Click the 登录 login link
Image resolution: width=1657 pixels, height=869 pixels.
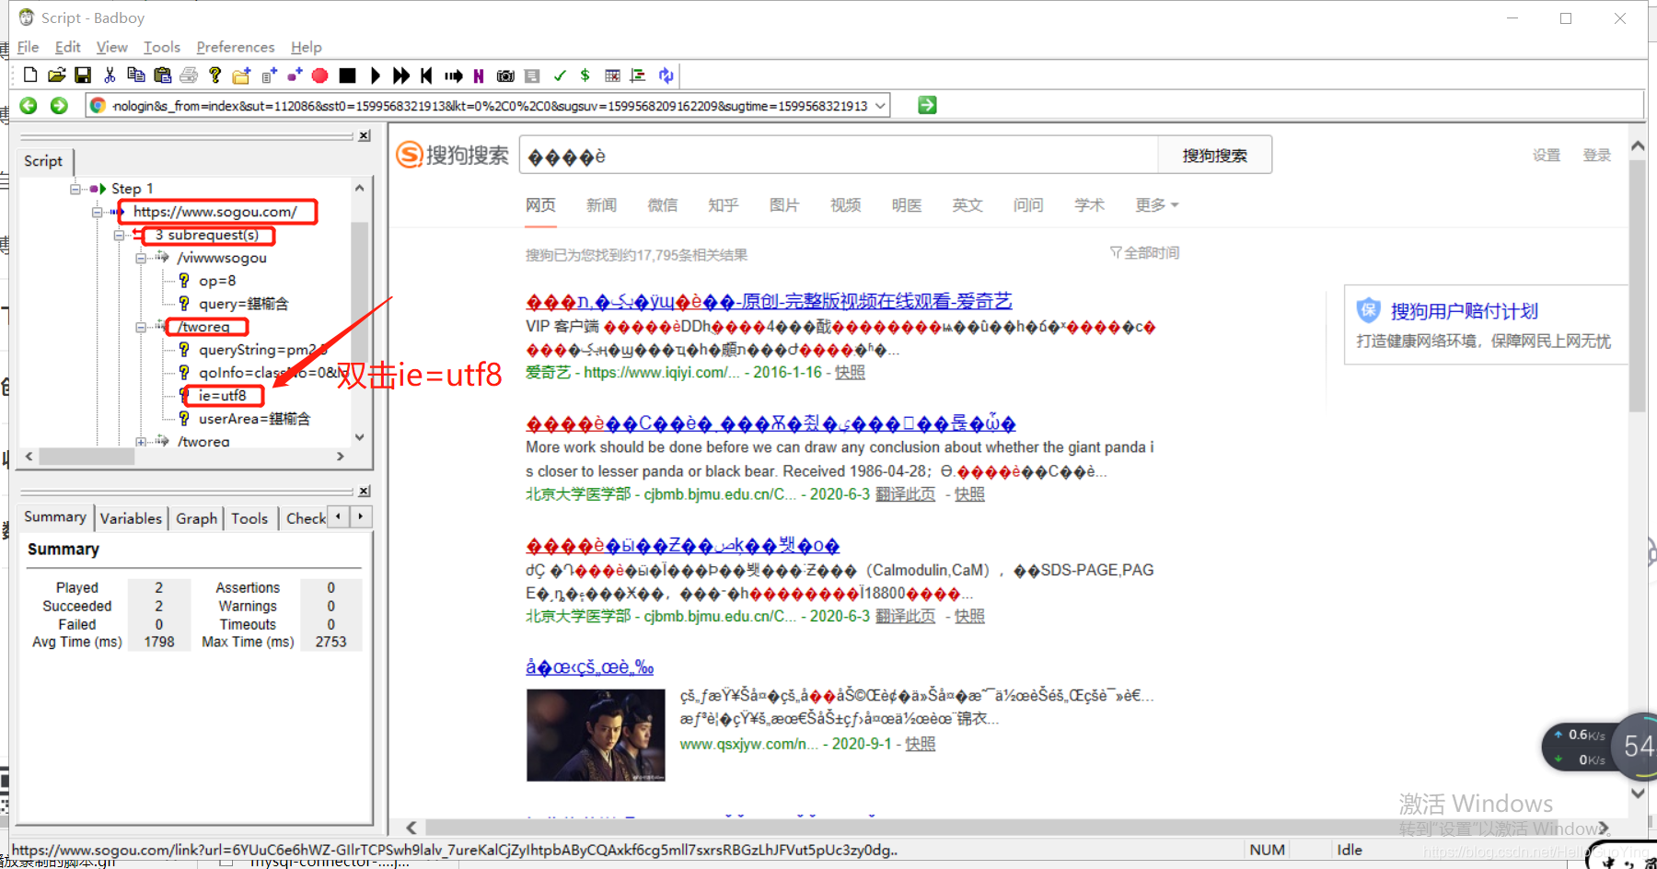(1596, 156)
